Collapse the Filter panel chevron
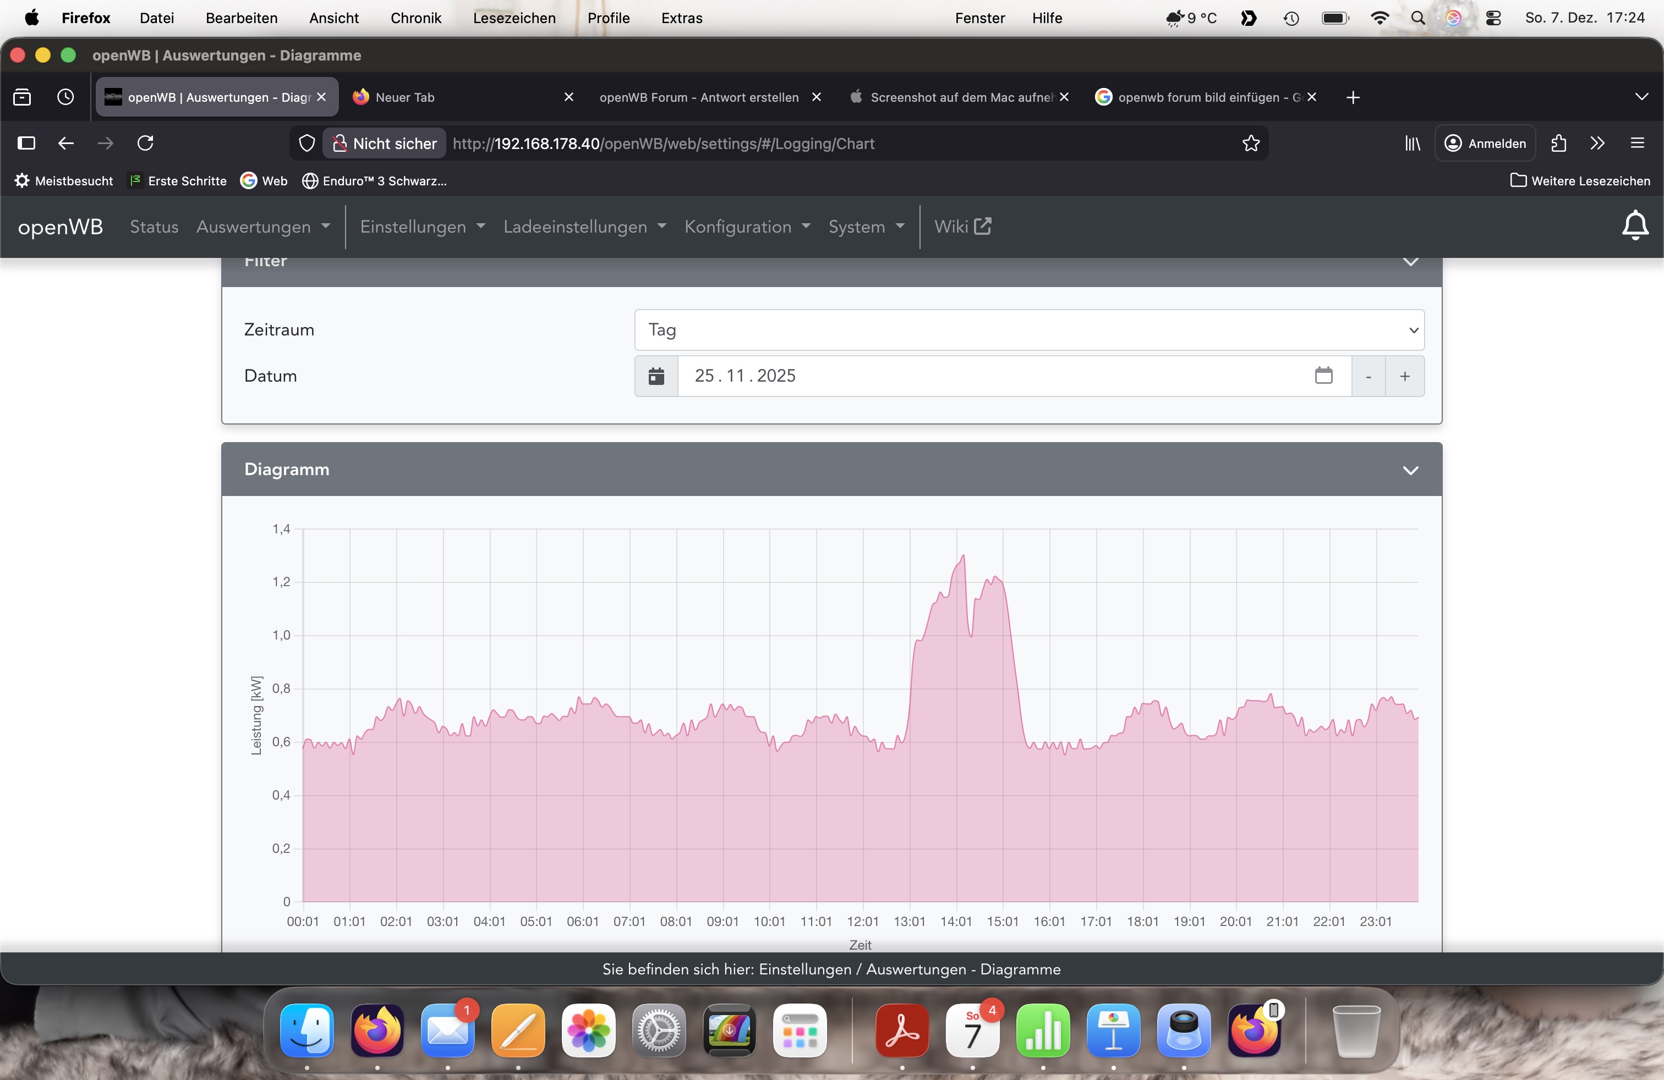The height and width of the screenshot is (1080, 1664). click(x=1410, y=263)
